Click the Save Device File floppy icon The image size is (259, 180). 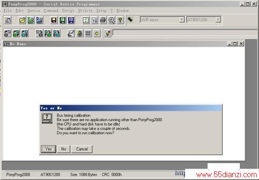point(54,20)
